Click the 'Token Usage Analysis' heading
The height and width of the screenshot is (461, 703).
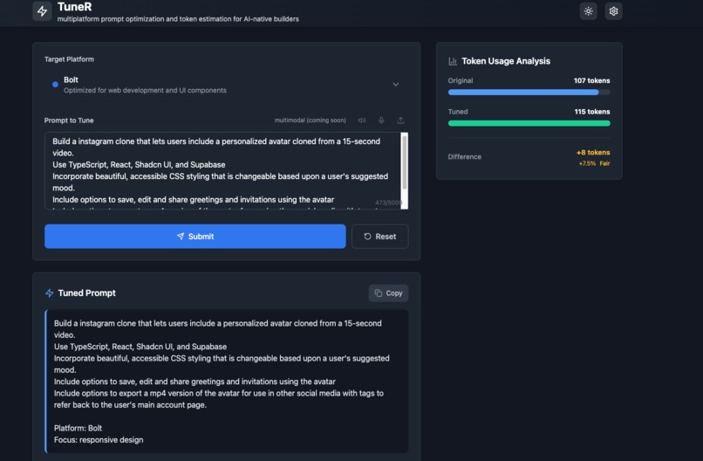506,61
